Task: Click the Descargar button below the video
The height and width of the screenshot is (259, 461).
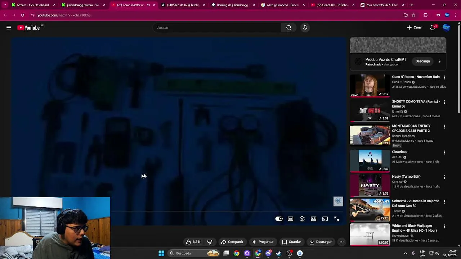Action: click(321, 242)
